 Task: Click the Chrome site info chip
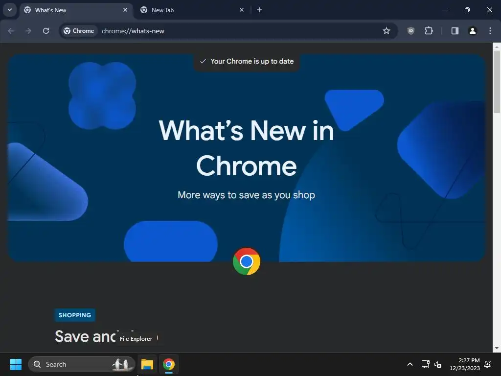click(79, 31)
